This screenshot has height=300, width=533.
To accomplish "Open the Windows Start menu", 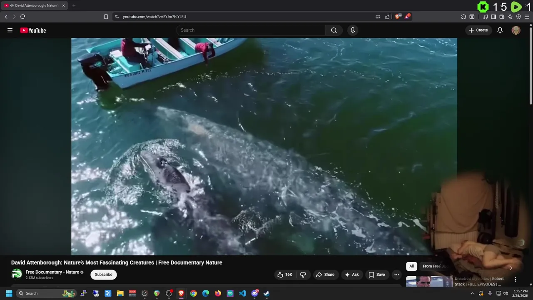I will coord(9,293).
